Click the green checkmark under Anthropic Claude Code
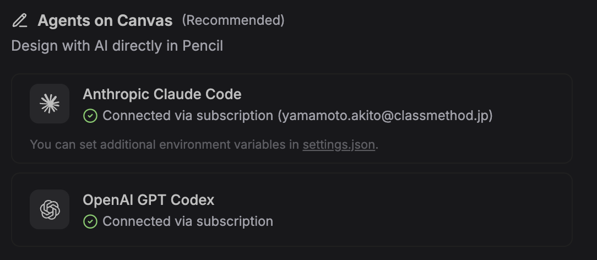This screenshot has width=597, height=260. (90, 116)
